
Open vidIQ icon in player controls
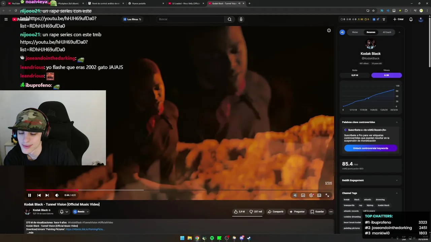[295, 195]
